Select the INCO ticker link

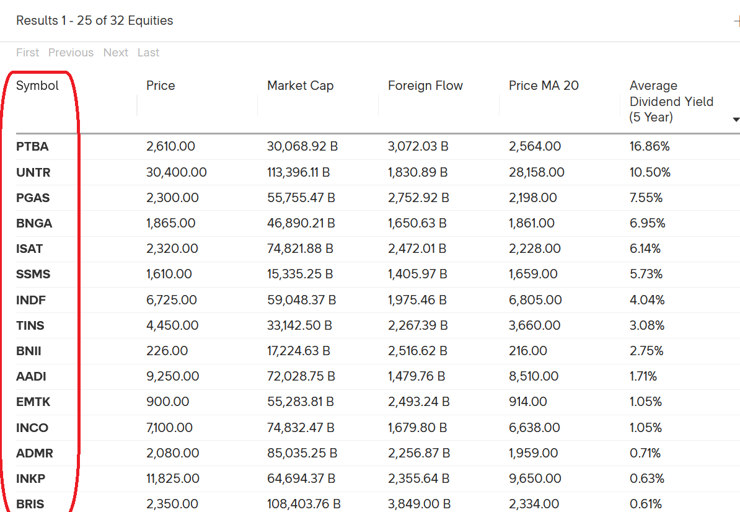(x=32, y=428)
